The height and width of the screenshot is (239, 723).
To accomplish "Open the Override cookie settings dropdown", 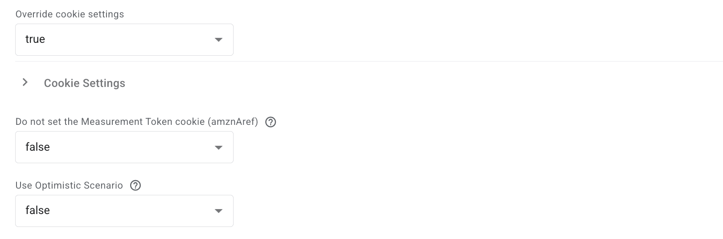I will pos(124,40).
